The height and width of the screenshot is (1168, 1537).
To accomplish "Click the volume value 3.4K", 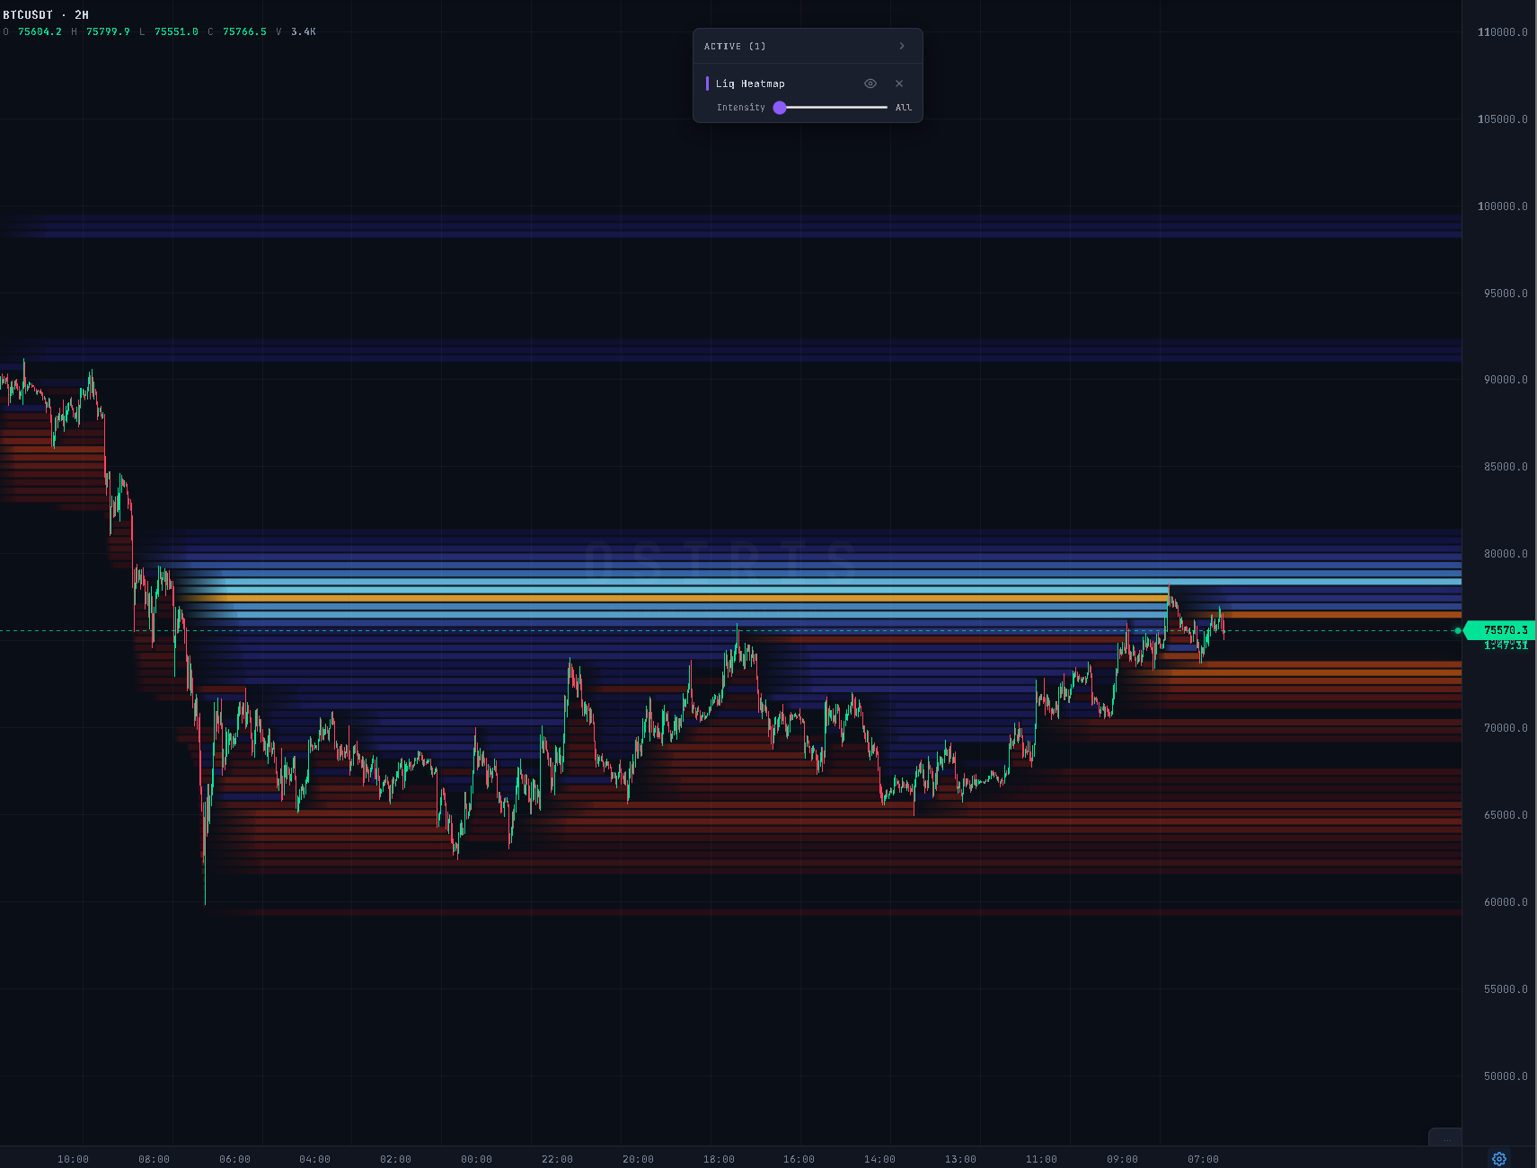I will pyautogui.click(x=303, y=31).
